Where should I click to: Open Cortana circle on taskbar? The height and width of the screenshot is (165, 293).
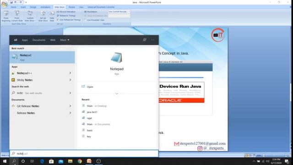(x=23, y=161)
